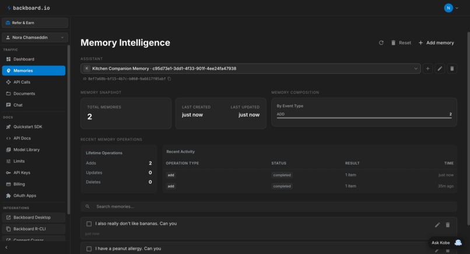The height and width of the screenshot is (254, 470).
Task: Copy the assistant ID with the copy icon
Action: [169, 78]
